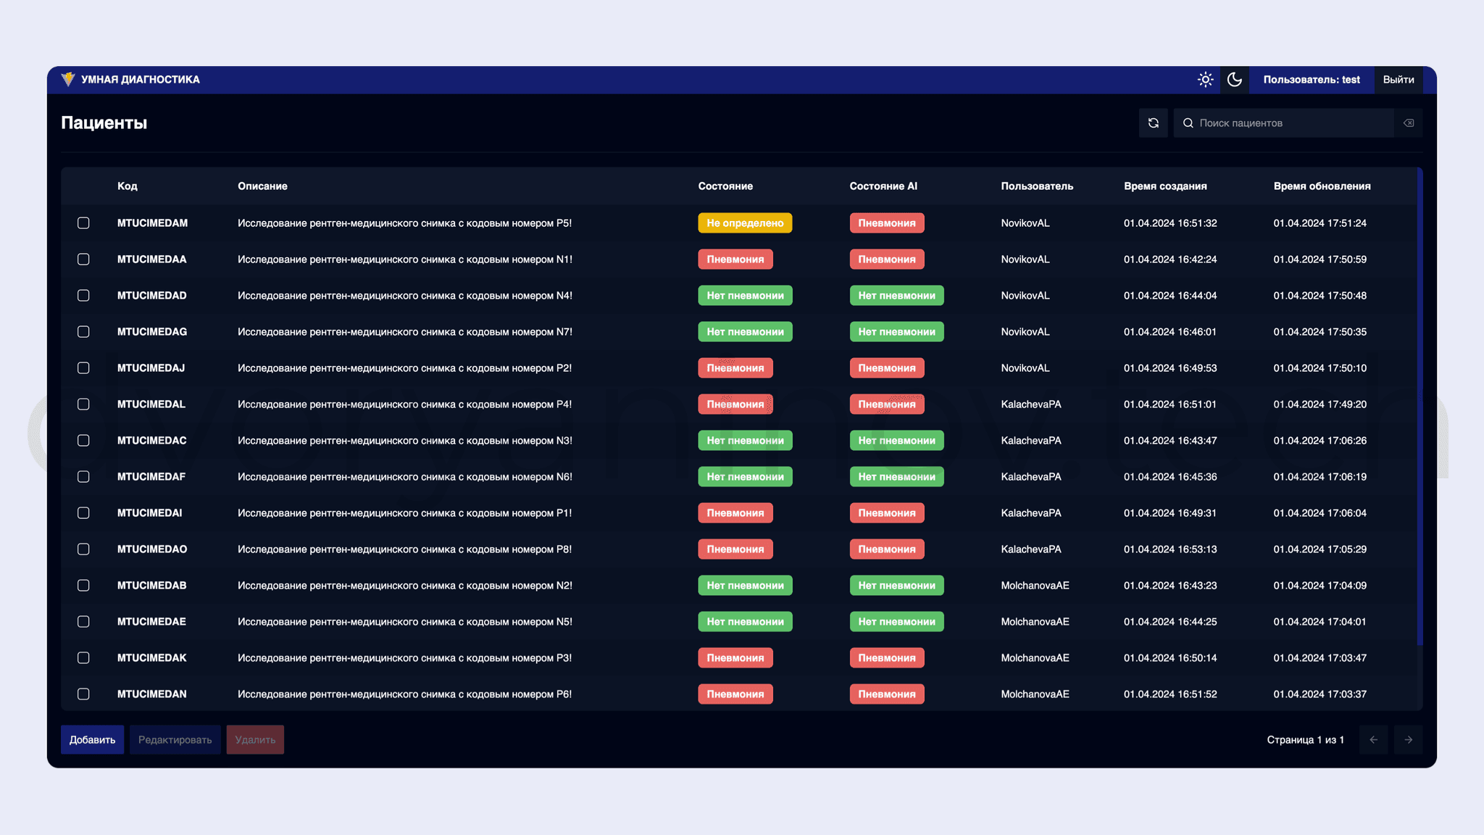Click the Пользователь: test label
The height and width of the screenshot is (835, 1484).
pyautogui.click(x=1312, y=80)
